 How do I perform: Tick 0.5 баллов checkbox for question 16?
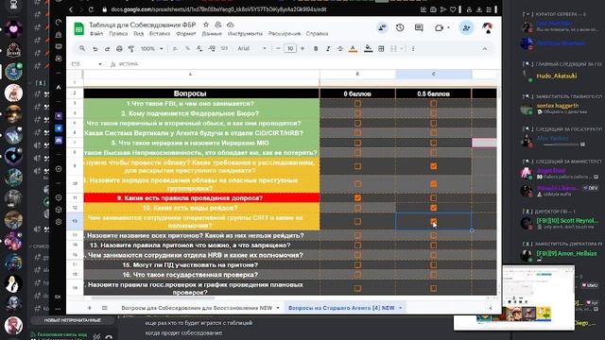coord(433,275)
